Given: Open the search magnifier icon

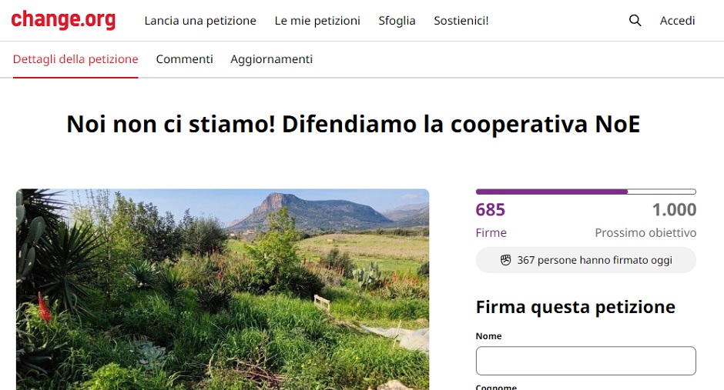Looking at the screenshot, I should (x=635, y=20).
